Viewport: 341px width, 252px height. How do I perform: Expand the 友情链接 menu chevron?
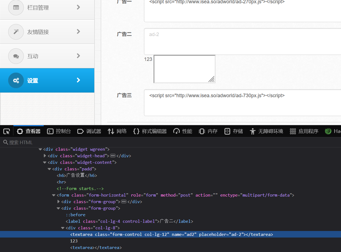click(x=78, y=31)
